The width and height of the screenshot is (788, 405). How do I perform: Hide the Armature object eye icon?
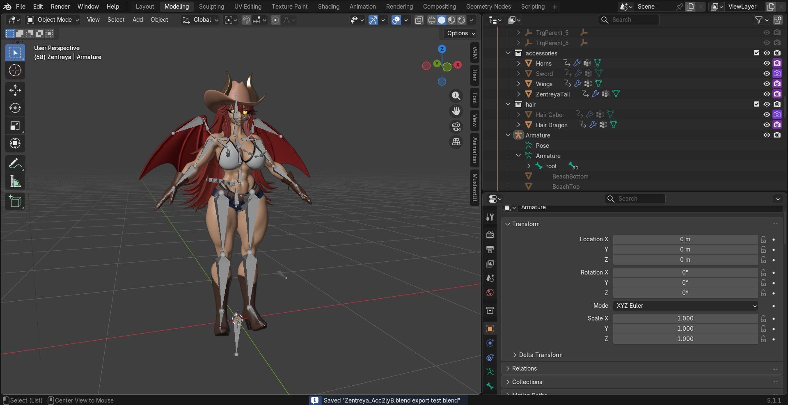[x=766, y=135]
